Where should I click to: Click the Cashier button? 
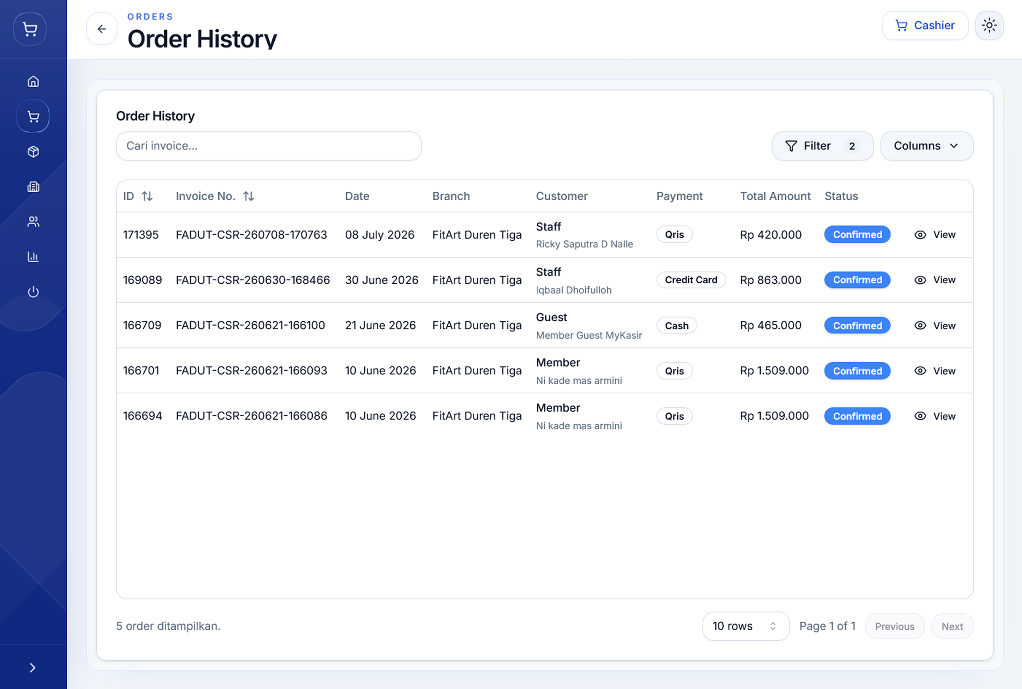[925, 25]
